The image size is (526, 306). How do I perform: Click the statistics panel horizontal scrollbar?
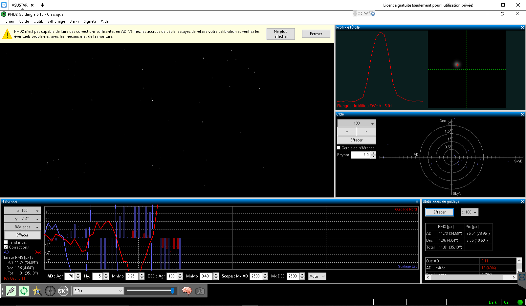(x=471, y=277)
